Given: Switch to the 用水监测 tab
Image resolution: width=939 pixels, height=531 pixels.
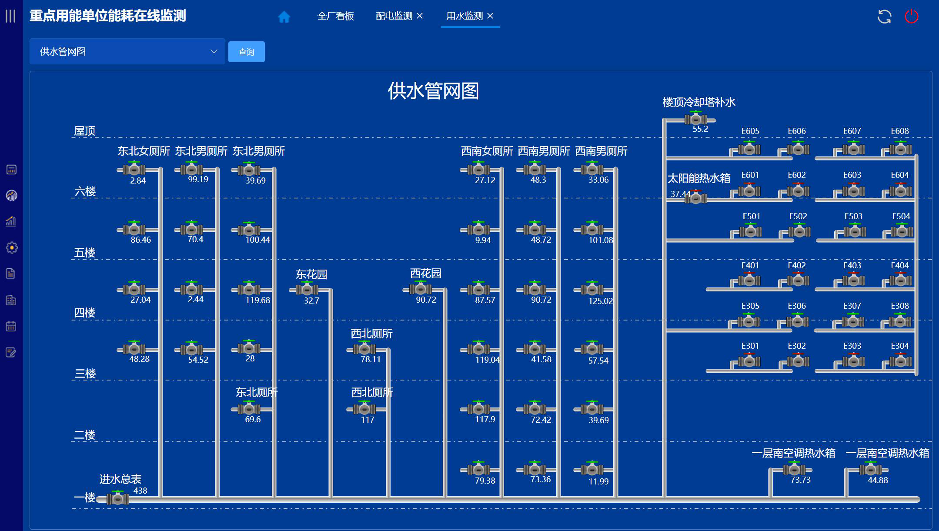Looking at the screenshot, I should tap(464, 16).
